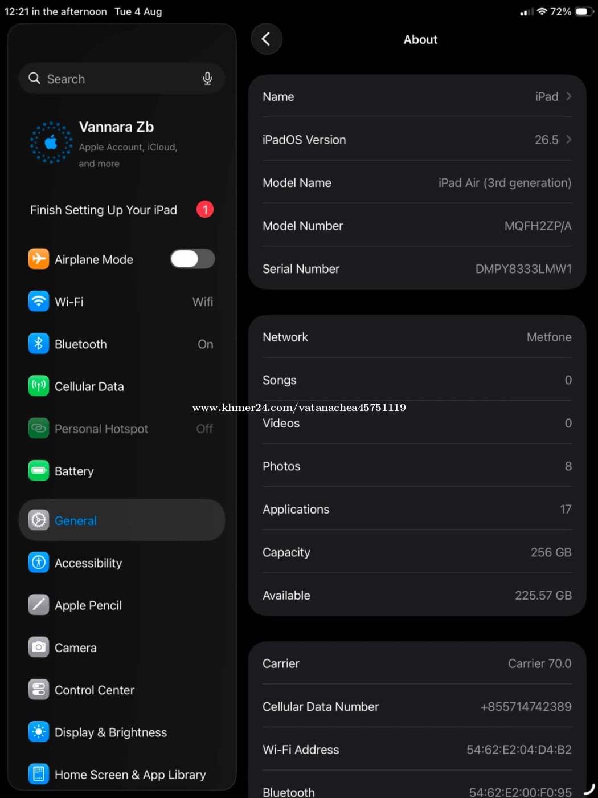Tap the About page title
Screen dimensions: 598x798
[x=420, y=39]
